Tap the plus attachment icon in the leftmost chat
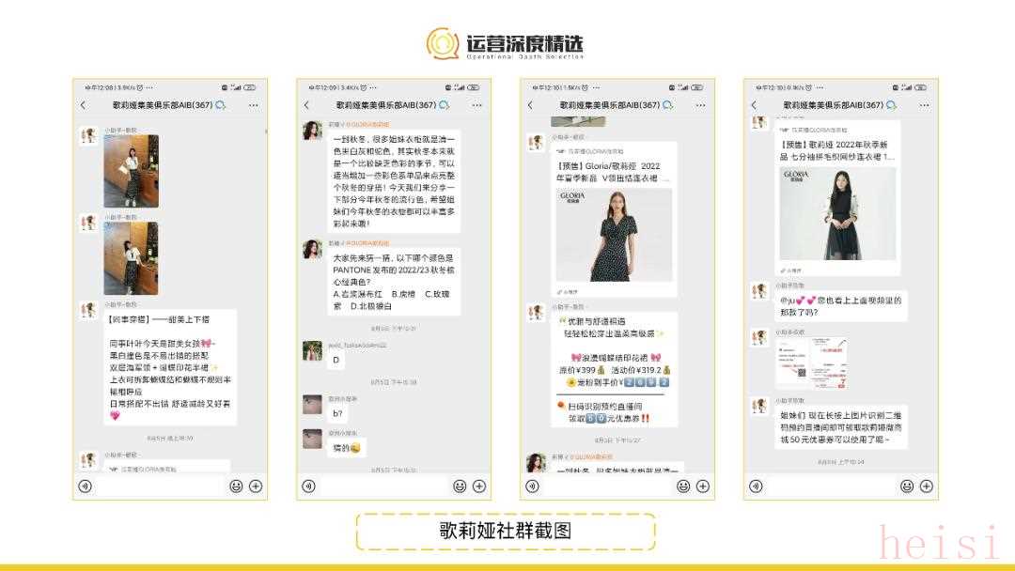 click(255, 486)
